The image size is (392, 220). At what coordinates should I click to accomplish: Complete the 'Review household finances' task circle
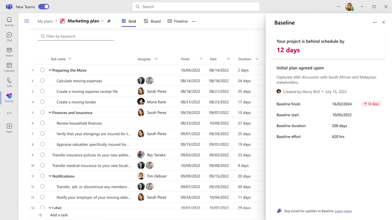tap(42, 123)
